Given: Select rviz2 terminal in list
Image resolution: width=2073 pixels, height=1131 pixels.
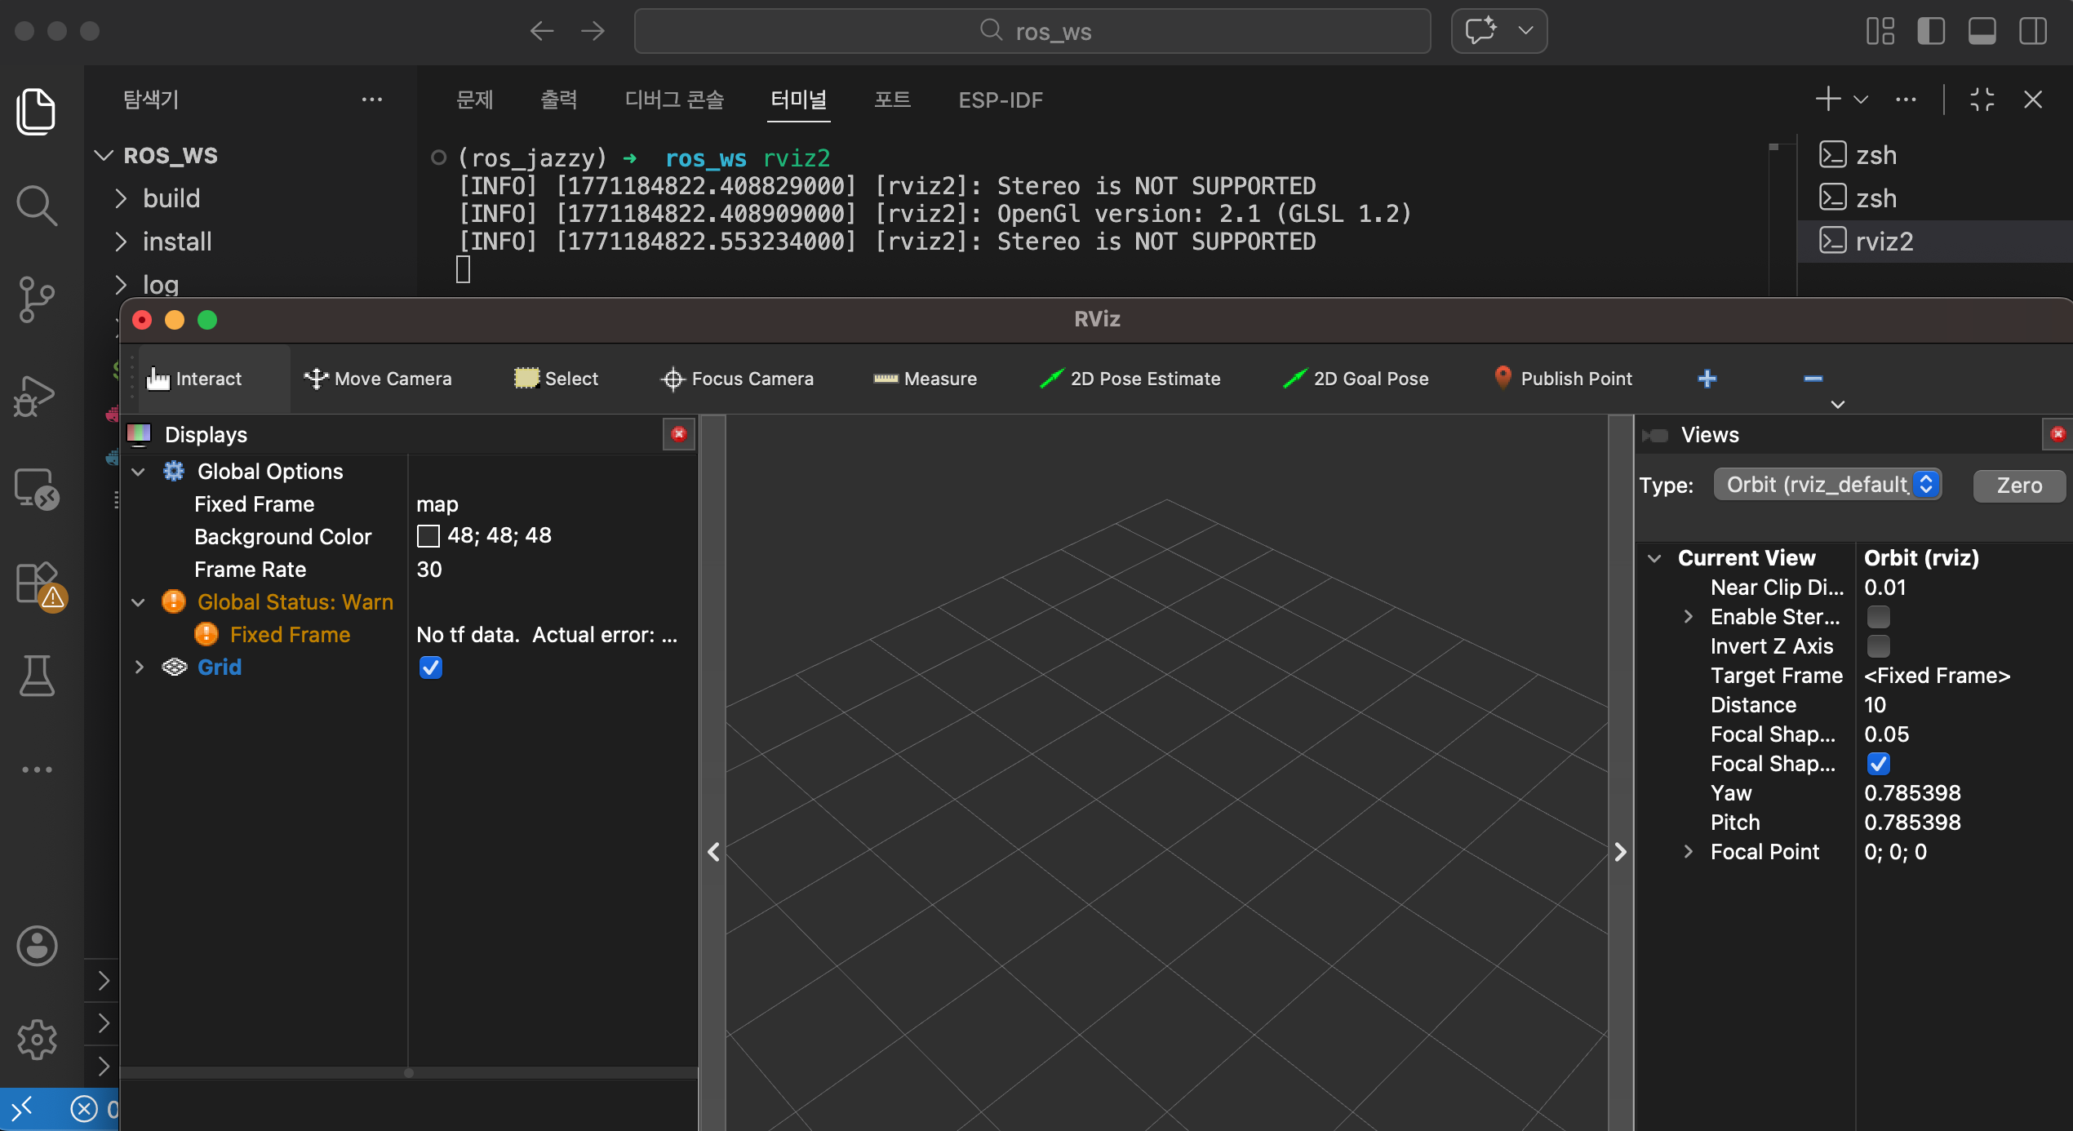Looking at the screenshot, I should [1934, 242].
